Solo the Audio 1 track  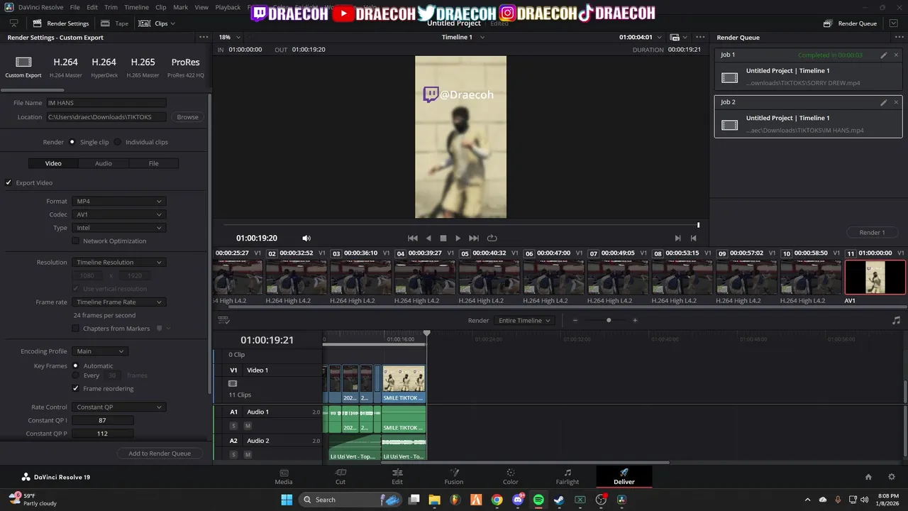pos(233,426)
